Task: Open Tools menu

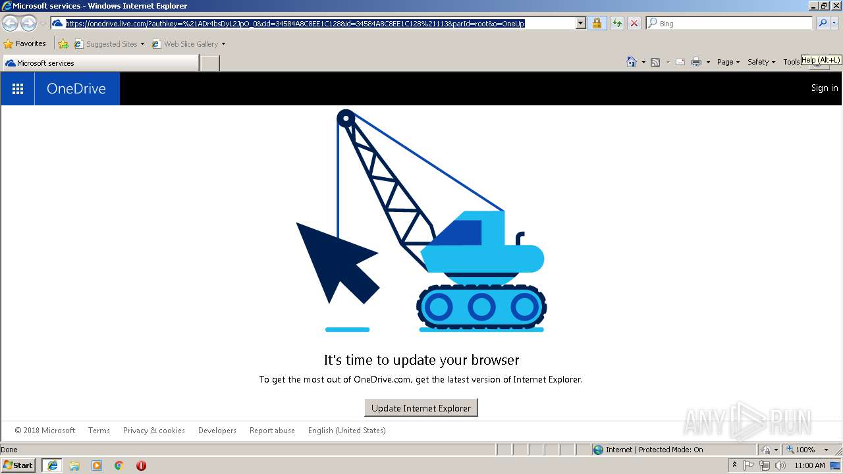Action: 791,62
